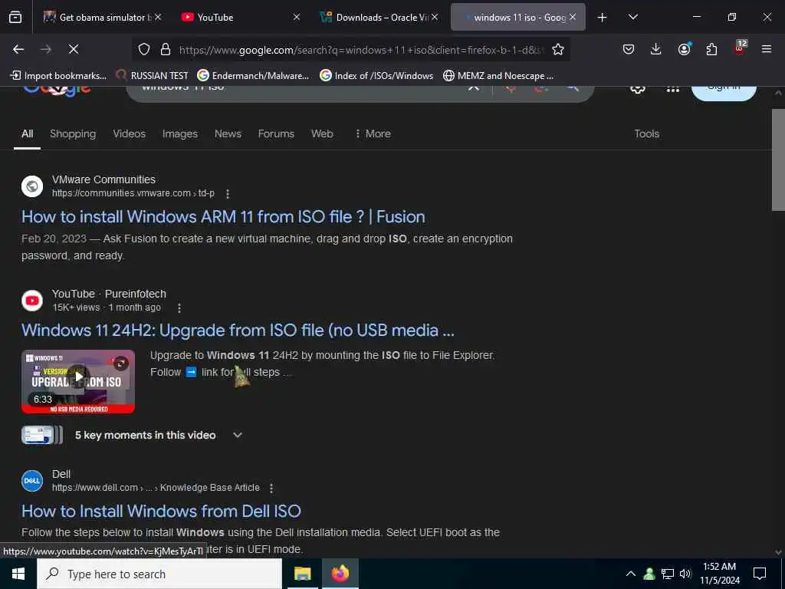Screen dimensions: 785x589
Task: Select the Shopping search filter
Action: tap(73, 133)
